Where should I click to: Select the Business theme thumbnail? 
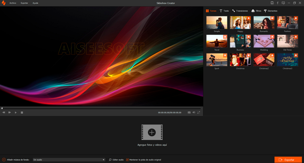point(240,41)
